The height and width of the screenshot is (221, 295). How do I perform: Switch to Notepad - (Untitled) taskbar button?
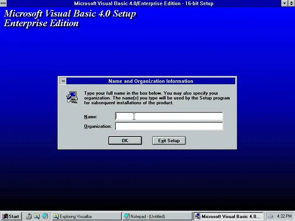157,216
